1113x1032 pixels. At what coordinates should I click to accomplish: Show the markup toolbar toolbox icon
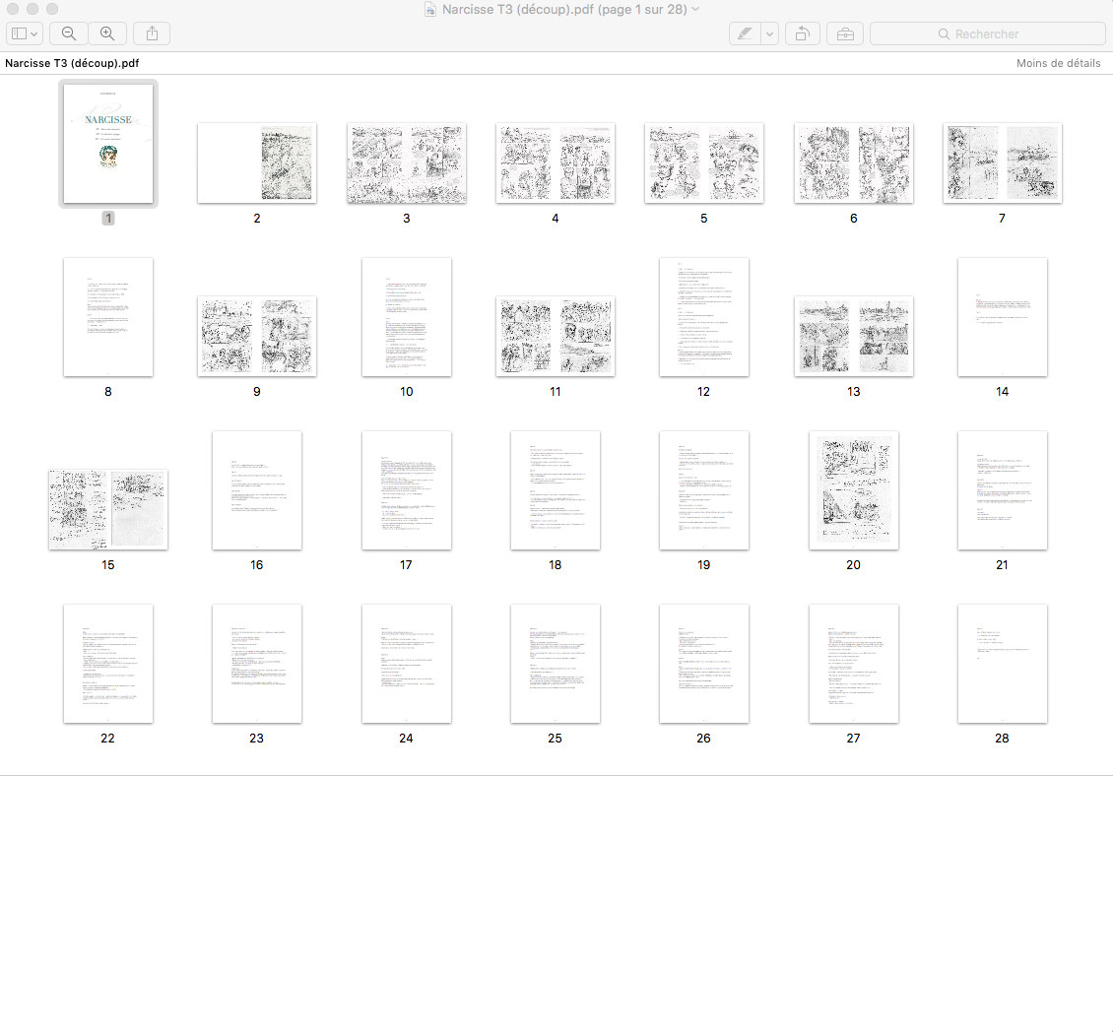(x=845, y=33)
